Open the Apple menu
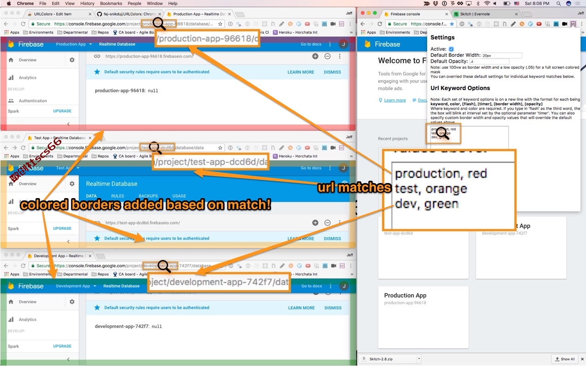The image size is (586, 366). coord(9,3)
